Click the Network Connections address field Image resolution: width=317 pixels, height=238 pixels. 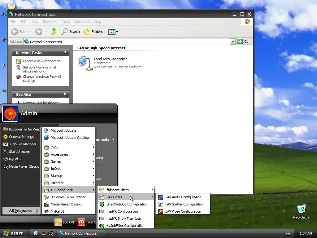(127, 42)
